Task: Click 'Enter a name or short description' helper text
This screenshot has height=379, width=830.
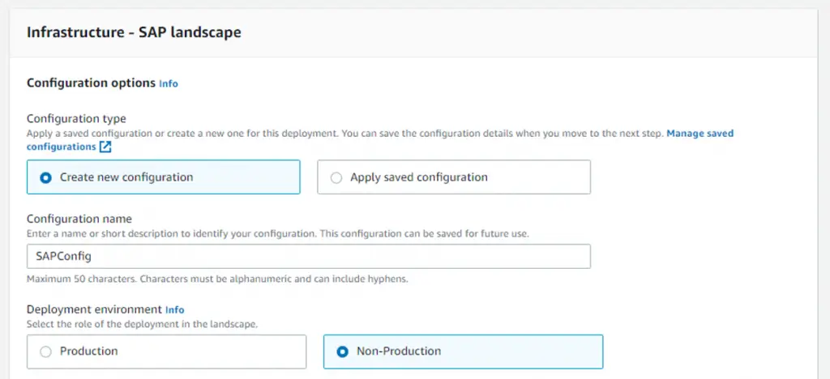Action: [278, 234]
